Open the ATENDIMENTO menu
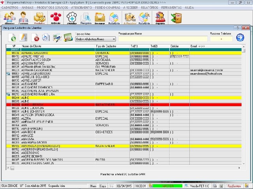The width and height of the screenshot is (253, 189). click(81, 7)
